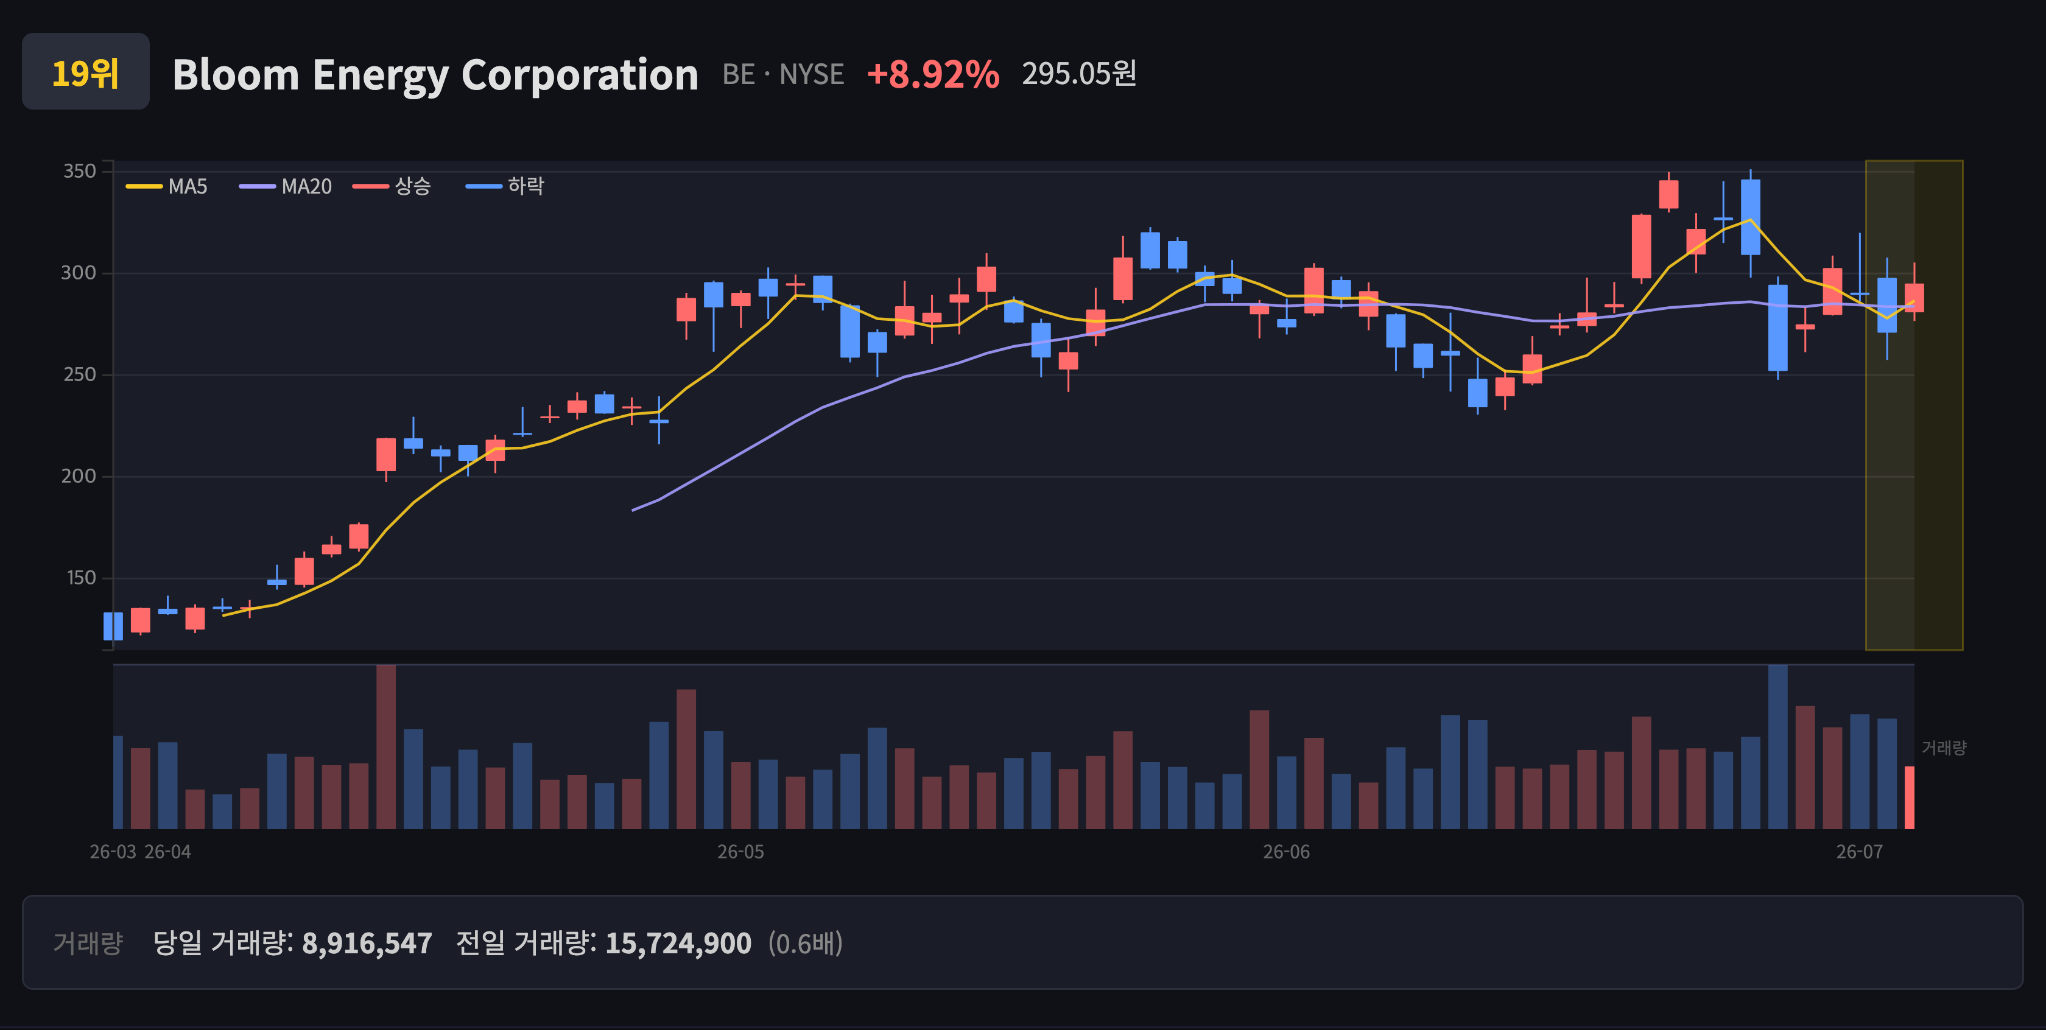This screenshot has width=2046, height=1030.
Task: Click the 26-03 date axis label
Action: click(x=113, y=852)
